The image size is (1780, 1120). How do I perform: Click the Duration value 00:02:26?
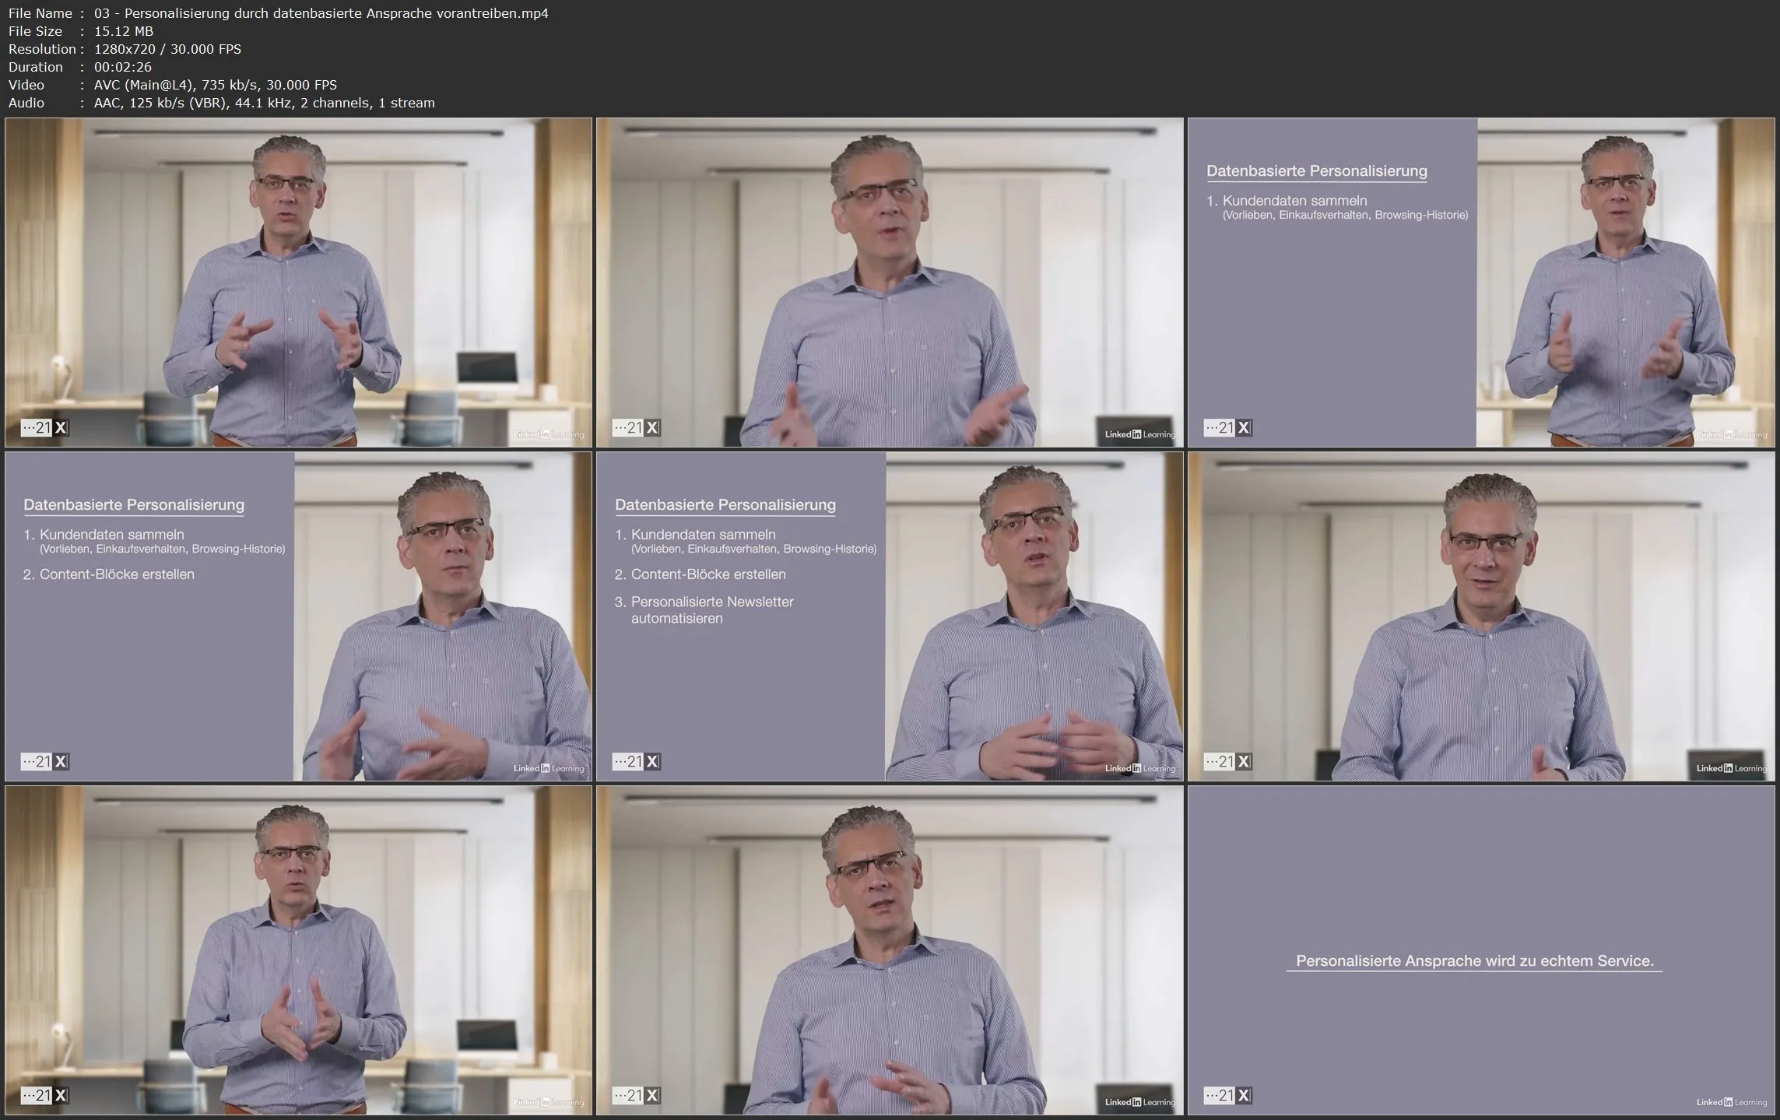click(x=123, y=67)
